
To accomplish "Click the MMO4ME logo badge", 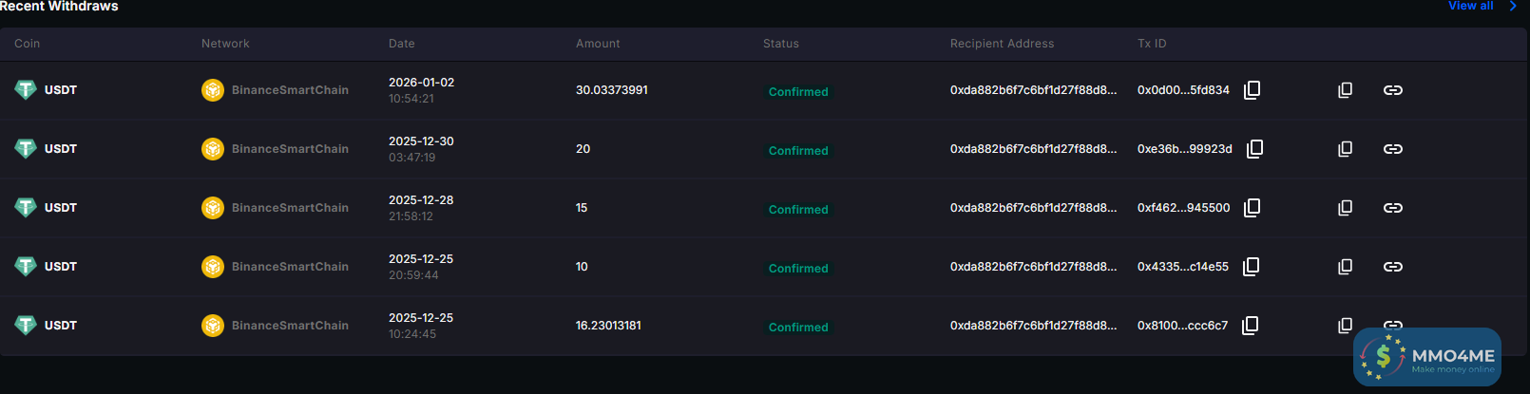I will (1427, 357).
